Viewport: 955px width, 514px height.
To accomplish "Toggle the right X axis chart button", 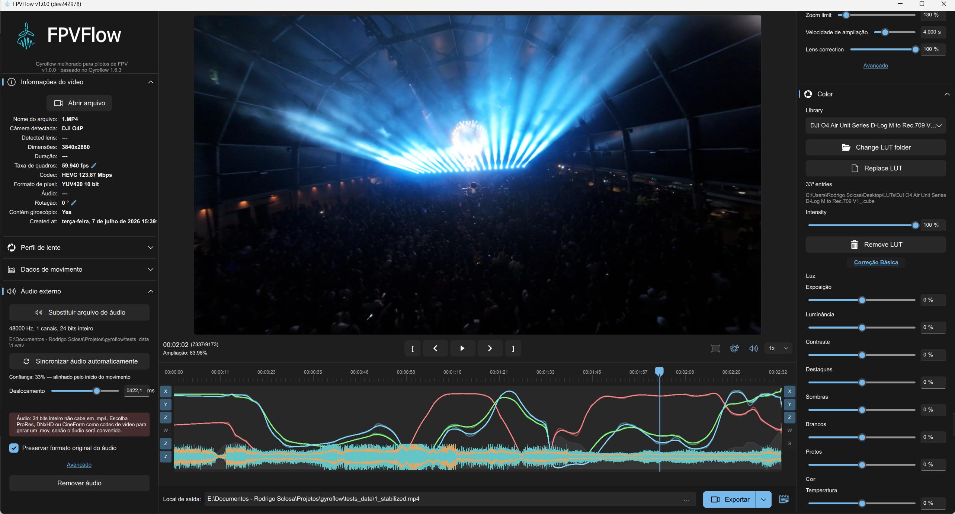I will click(789, 391).
